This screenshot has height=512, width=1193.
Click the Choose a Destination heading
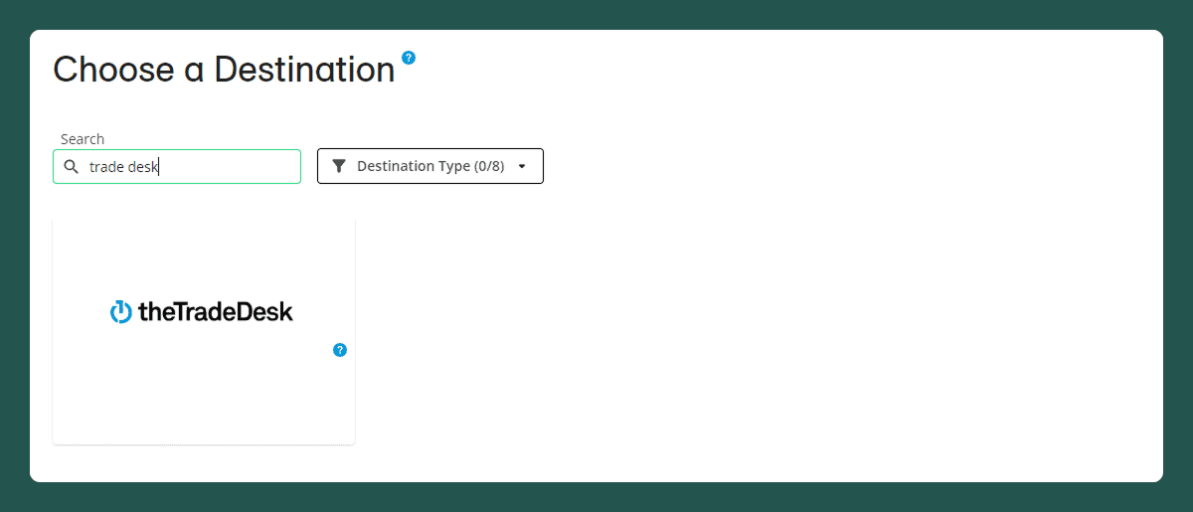pos(224,70)
